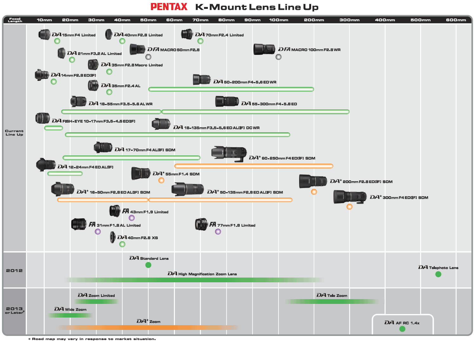The image size is (474, 341).
Task: Click the '50mm' axis label
Action: (148, 20)
